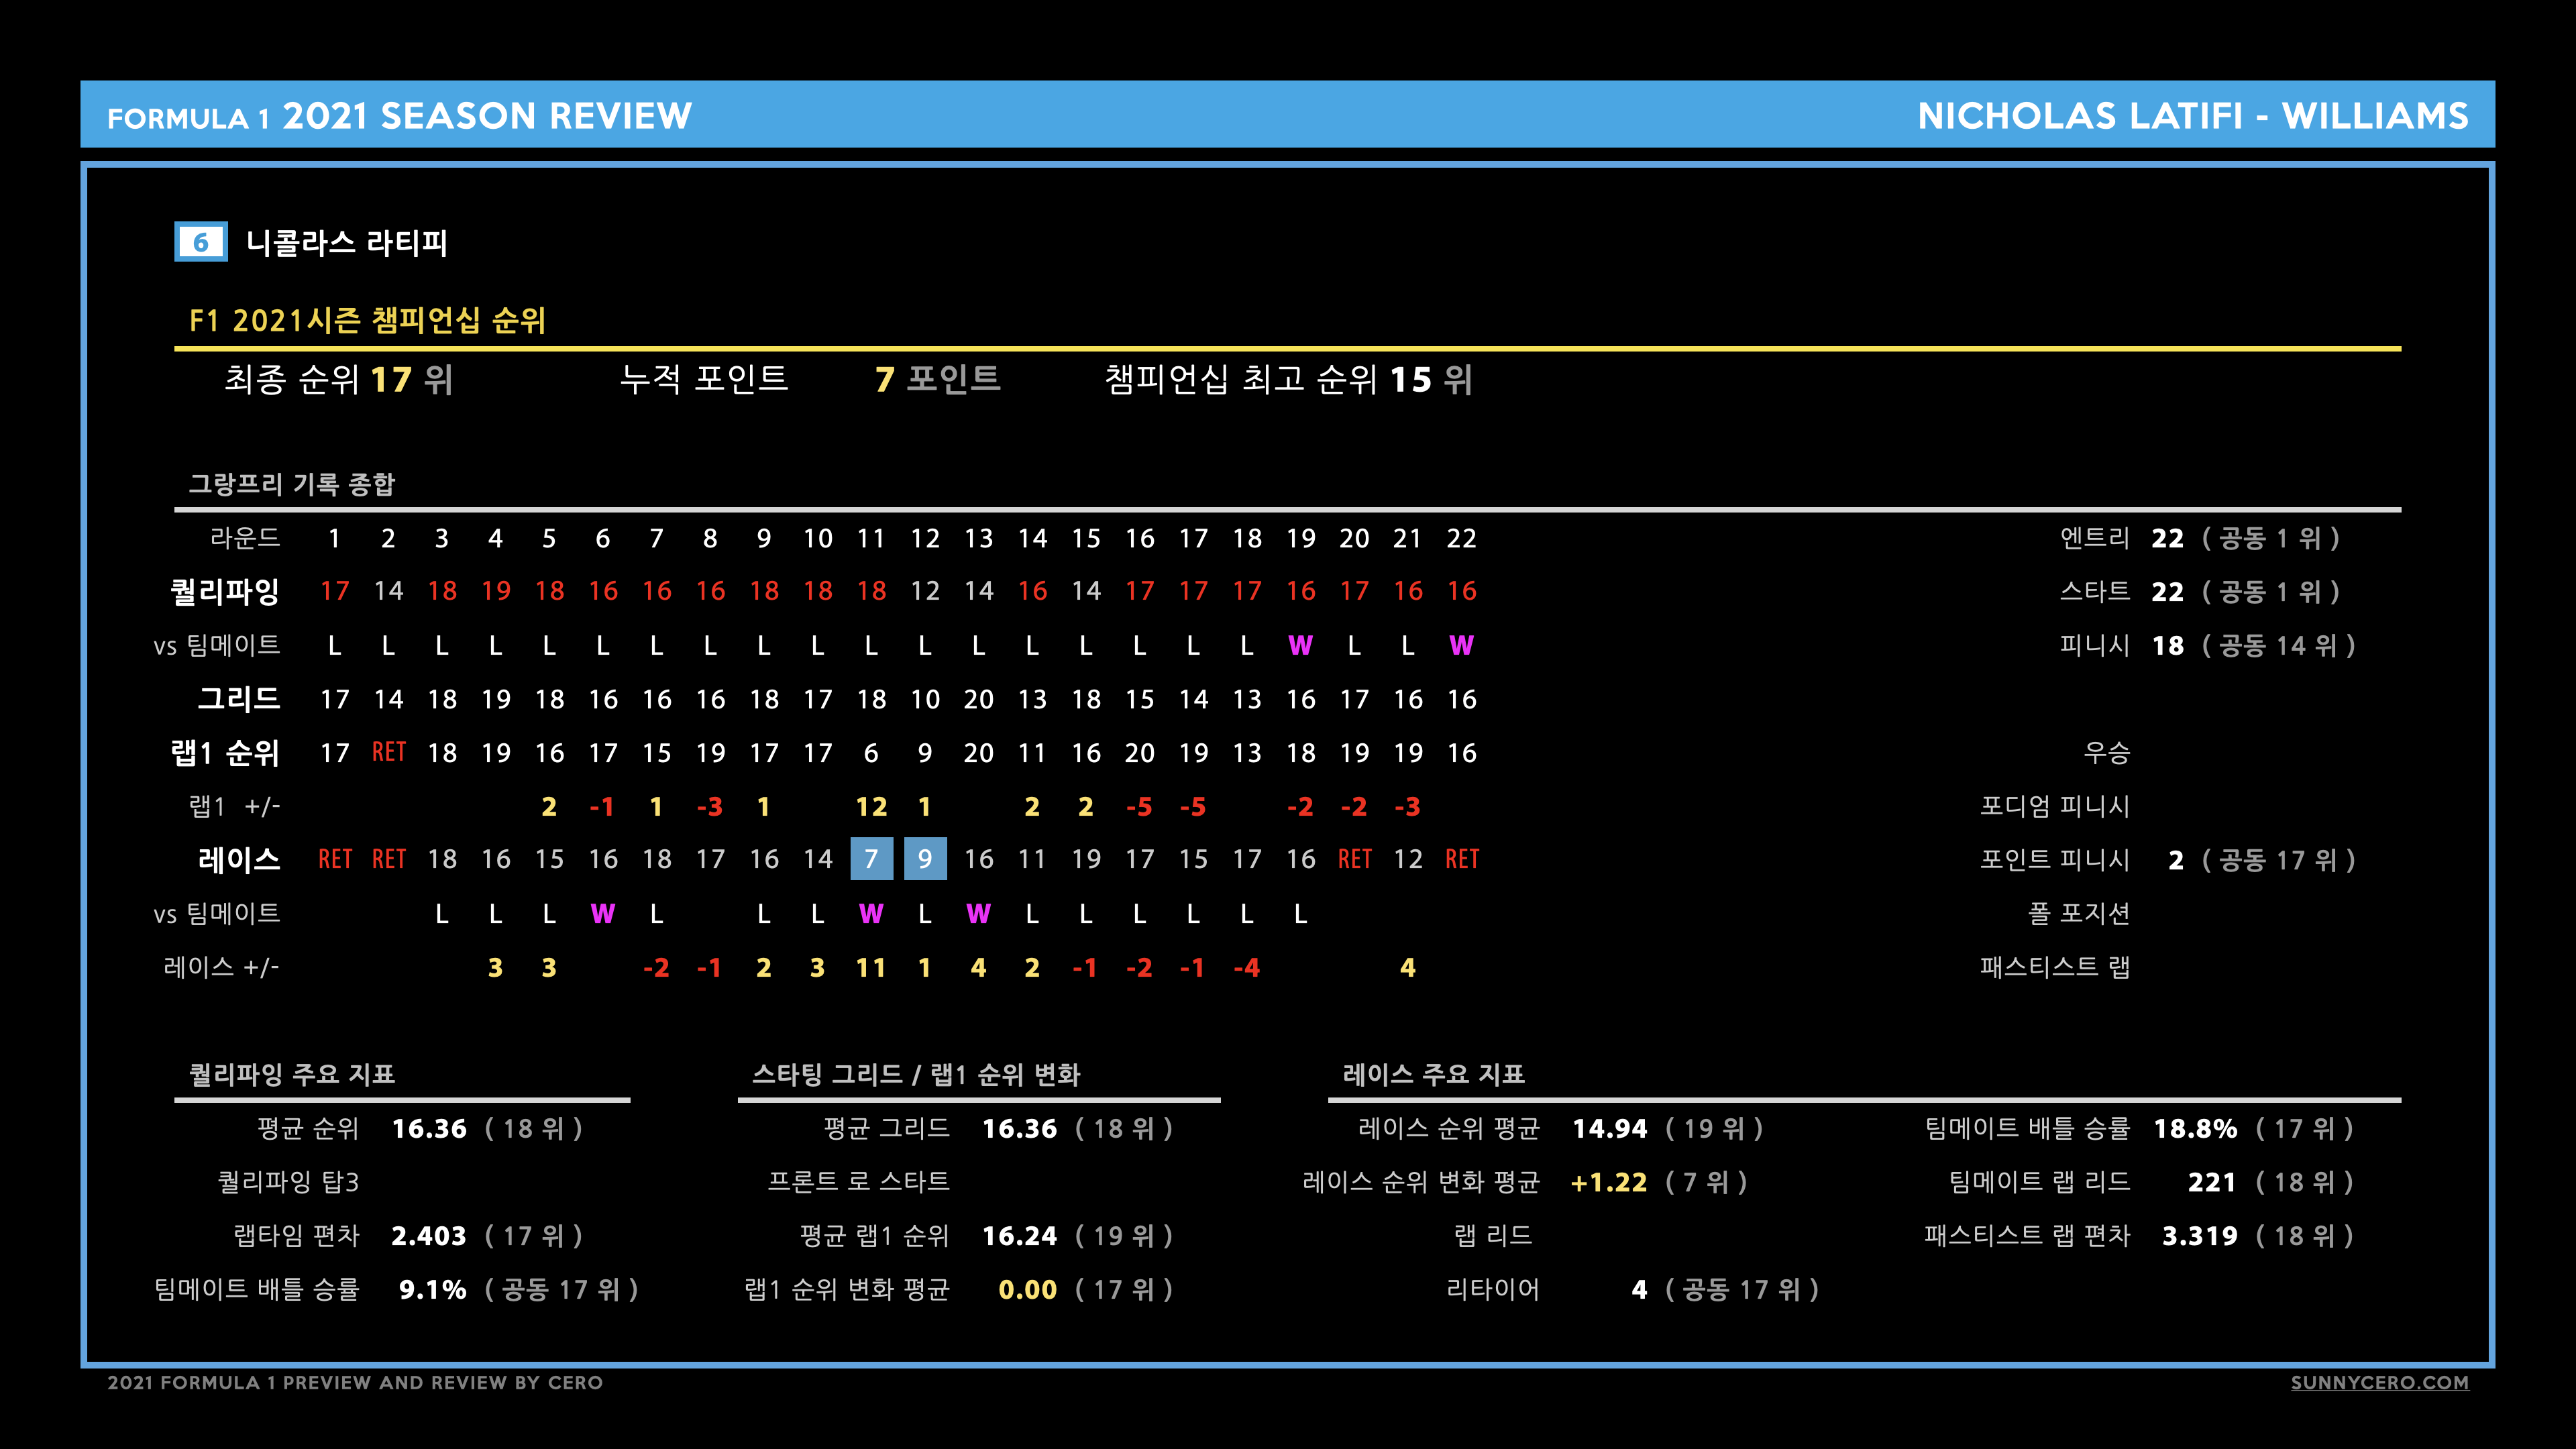
Task: Click the 라운드 row label
Action: pyautogui.click(x=245, y=538)
